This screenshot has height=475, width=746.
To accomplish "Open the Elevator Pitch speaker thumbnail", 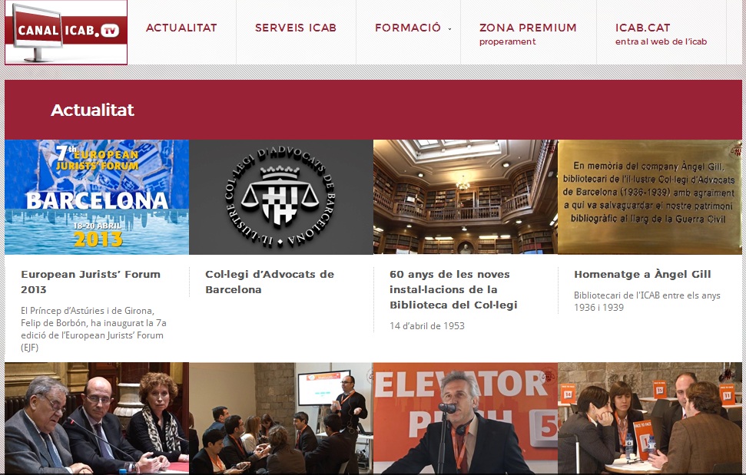I will click(x=466, y=418).
